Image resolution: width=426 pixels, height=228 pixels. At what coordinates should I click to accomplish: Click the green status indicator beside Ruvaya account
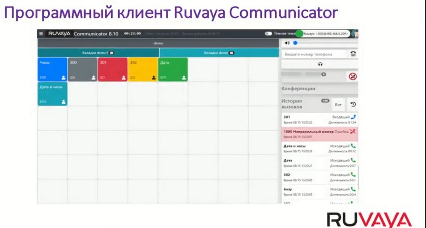click(299, 34)
